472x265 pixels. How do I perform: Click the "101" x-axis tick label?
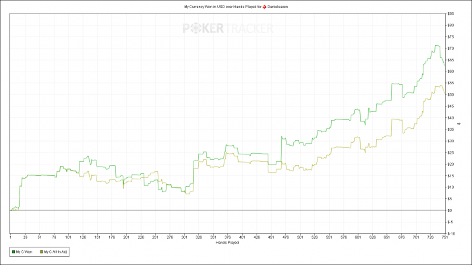(68, 237)
